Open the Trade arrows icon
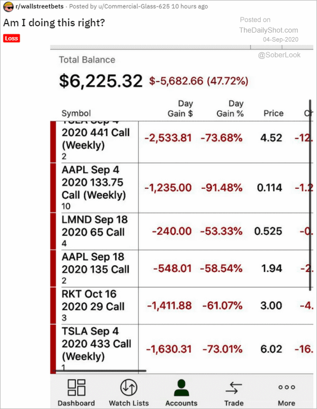The width and height of the screenshot is (317, 409). coord(234,388)
